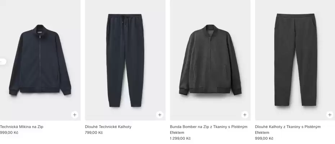This screenshot has height=144, width=335.
Task: Open Dlouhé Kalhoty z Tkaniny s Plstěným Efektem
Action: pyautogui.click(x=288, y=130)
